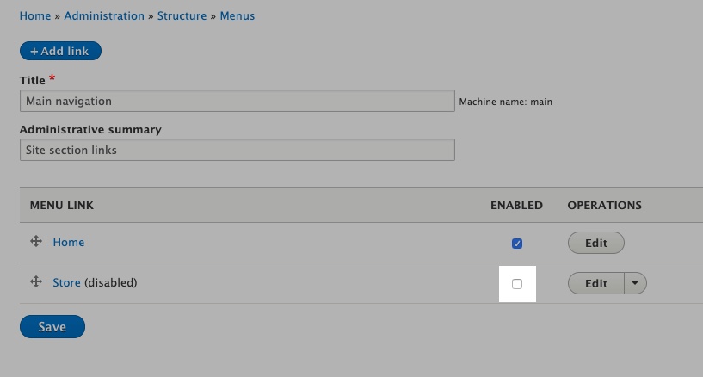Click the Title field label
This screenshot has width=703, height=377.
[33, 80]
